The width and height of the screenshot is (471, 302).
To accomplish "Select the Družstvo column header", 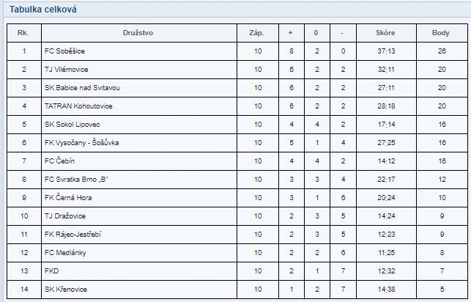I will (x=138, y=33).
